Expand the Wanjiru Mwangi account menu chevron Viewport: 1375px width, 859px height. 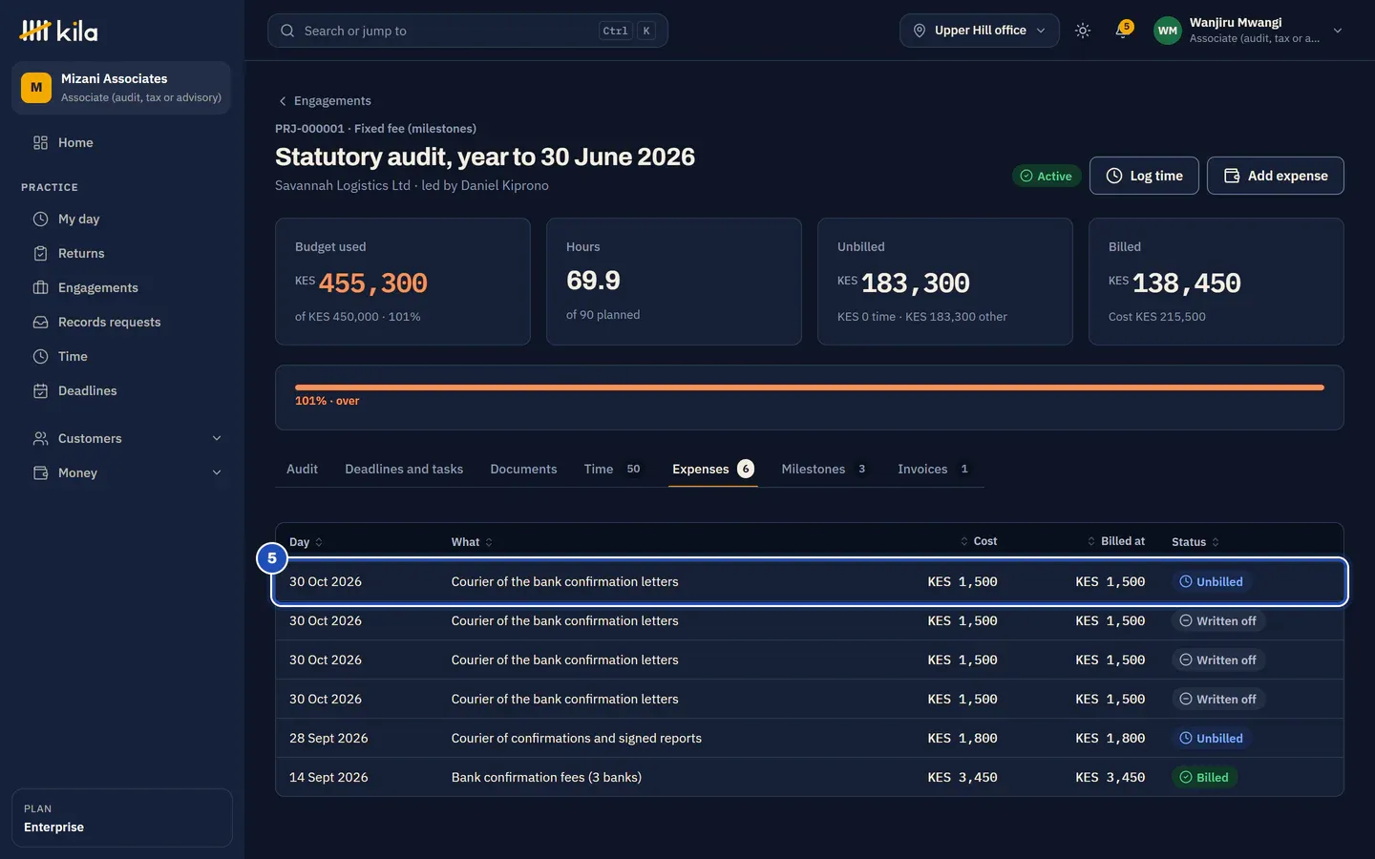pos(1338,31)
